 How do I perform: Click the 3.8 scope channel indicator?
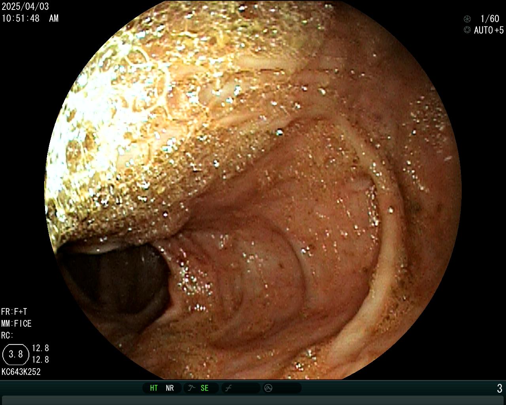coord(16,354)
